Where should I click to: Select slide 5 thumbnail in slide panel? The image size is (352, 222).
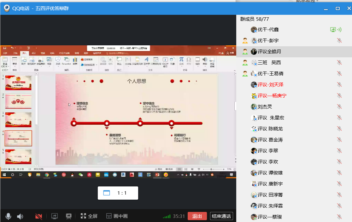click(x=18, y=157)
